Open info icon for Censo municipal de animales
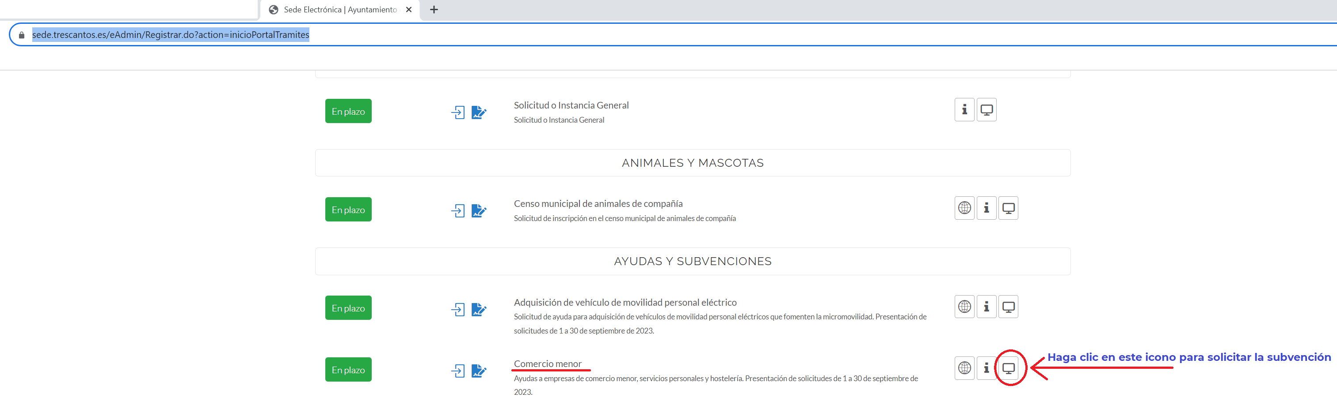1337x401 pixels. tap(986, 208)
